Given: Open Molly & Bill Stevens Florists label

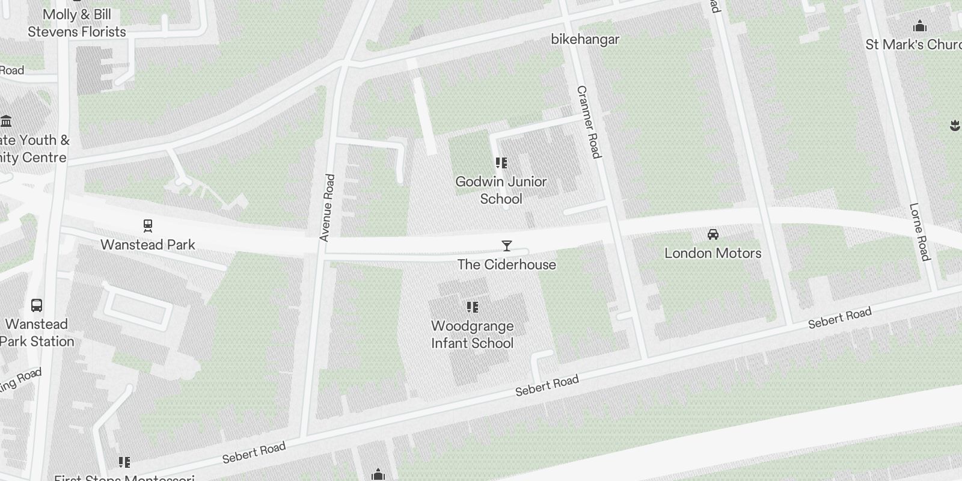Looking at the screenshot, I should pos(77,23).
